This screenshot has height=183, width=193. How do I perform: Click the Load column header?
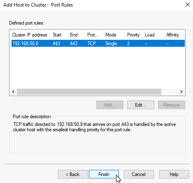click(153, 35)
